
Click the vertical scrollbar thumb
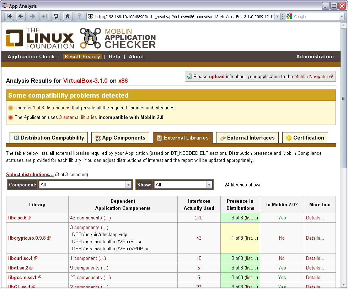(343, 98)
